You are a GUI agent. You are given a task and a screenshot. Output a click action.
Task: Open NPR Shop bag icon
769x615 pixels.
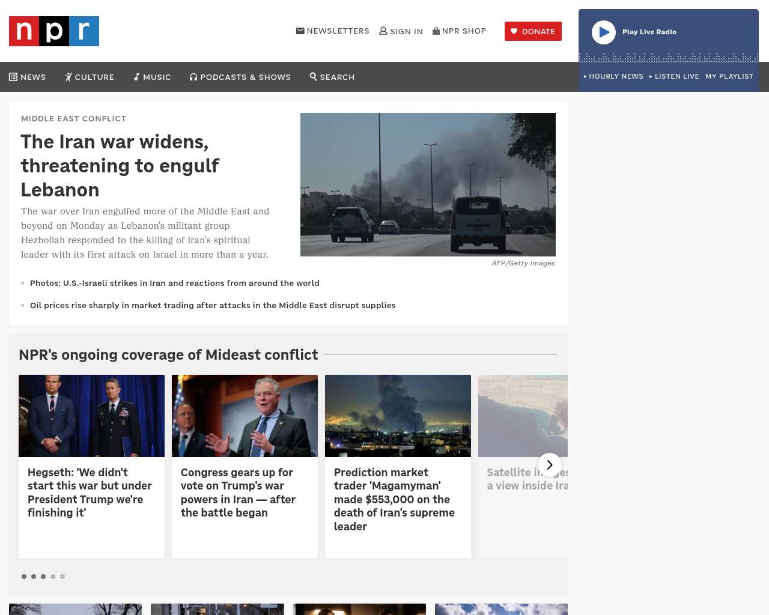[x=436, y=31]
